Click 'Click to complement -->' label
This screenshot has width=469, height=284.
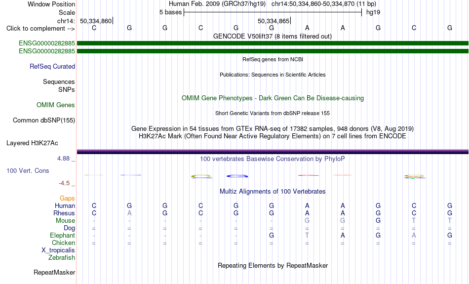(40, 29)
